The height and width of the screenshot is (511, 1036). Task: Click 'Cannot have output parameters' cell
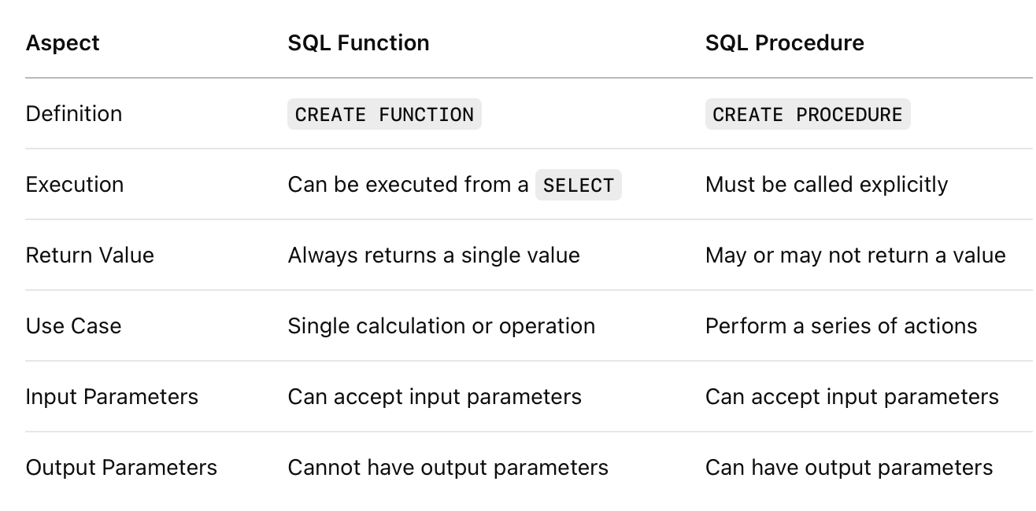point(448,468)
